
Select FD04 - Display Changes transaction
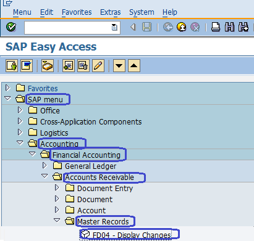pos(132,235)
